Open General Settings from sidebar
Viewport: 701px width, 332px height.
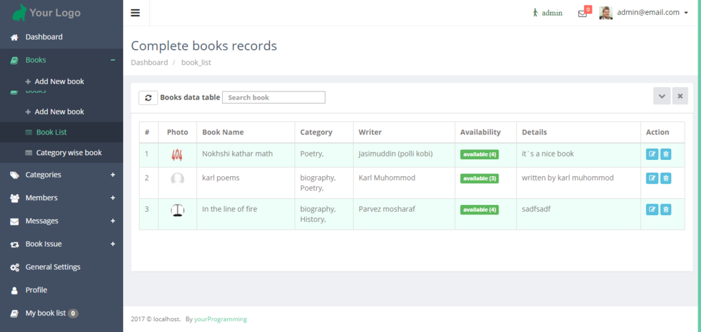click(53, 267)
